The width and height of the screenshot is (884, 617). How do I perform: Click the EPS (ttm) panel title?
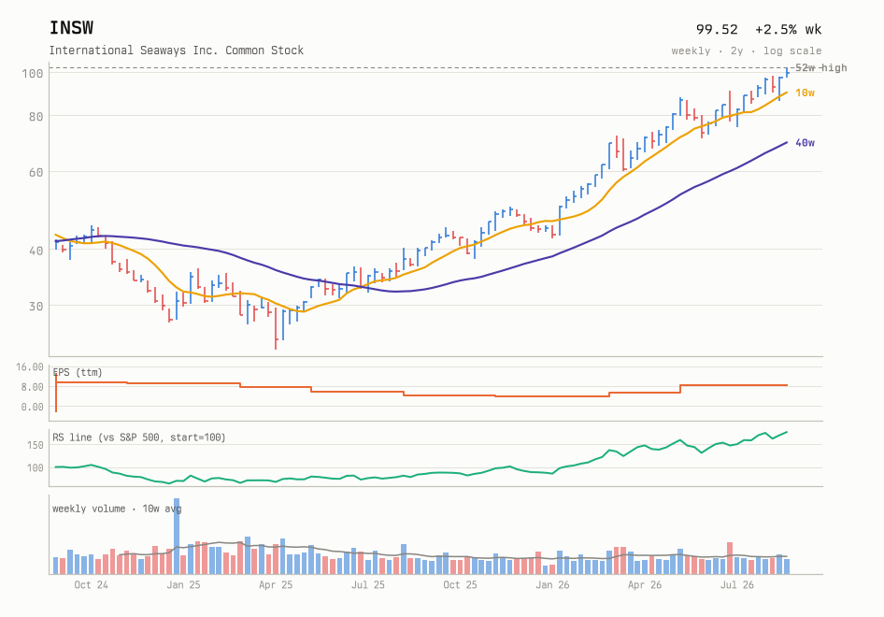[x=78, y=372]
